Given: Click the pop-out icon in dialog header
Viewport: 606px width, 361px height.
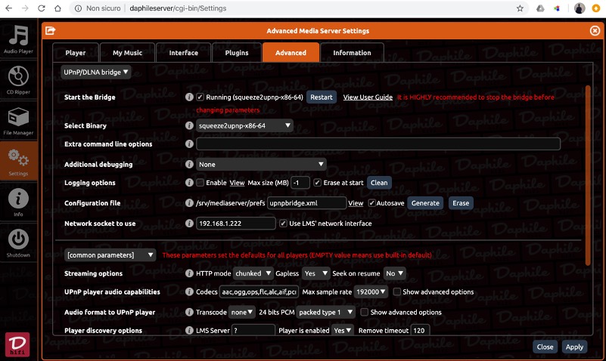Looking at the screenshot, I should tap(50, 30).
